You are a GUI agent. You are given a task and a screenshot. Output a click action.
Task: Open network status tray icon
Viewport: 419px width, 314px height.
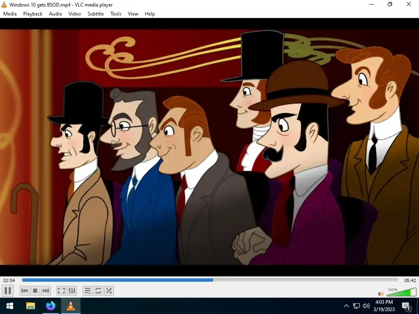356,306
